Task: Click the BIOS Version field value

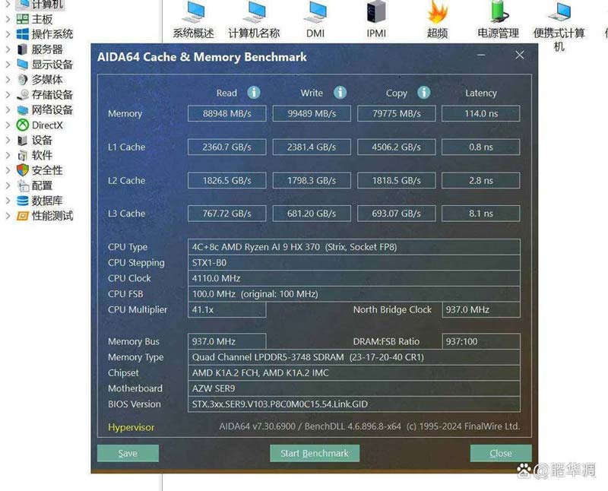Action: pos(354,404)
